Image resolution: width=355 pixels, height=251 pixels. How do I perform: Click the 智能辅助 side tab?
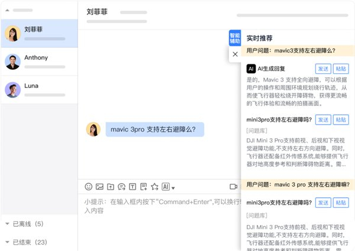pos(235,38)
